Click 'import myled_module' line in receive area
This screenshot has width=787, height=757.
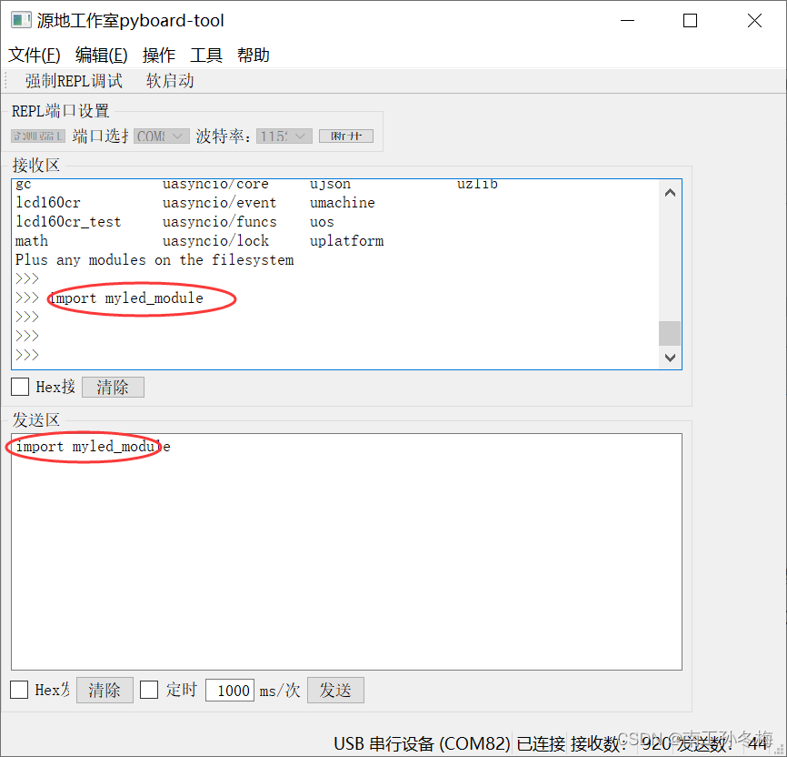coord(126,298)
